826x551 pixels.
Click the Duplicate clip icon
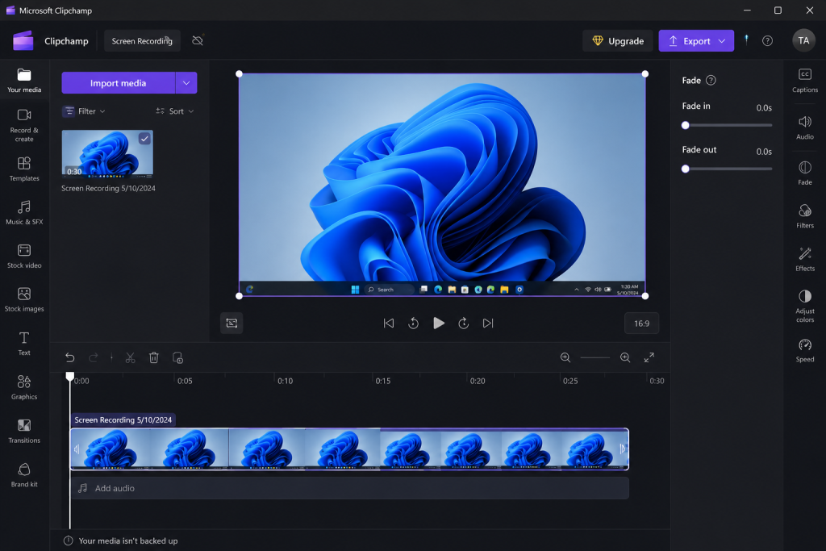178,357
